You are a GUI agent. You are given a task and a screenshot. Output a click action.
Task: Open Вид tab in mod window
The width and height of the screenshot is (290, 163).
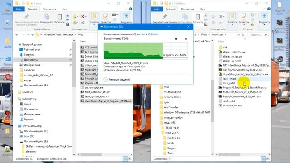pos(64,9)
